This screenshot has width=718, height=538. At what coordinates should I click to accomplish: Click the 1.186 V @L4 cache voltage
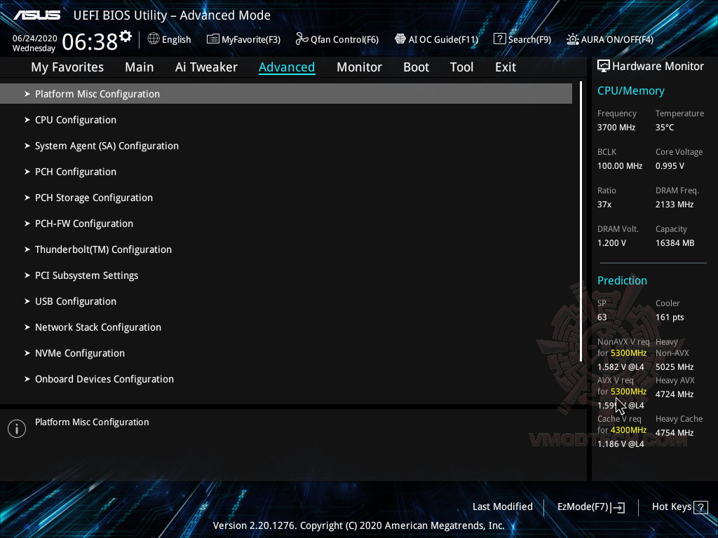(621, 443)
